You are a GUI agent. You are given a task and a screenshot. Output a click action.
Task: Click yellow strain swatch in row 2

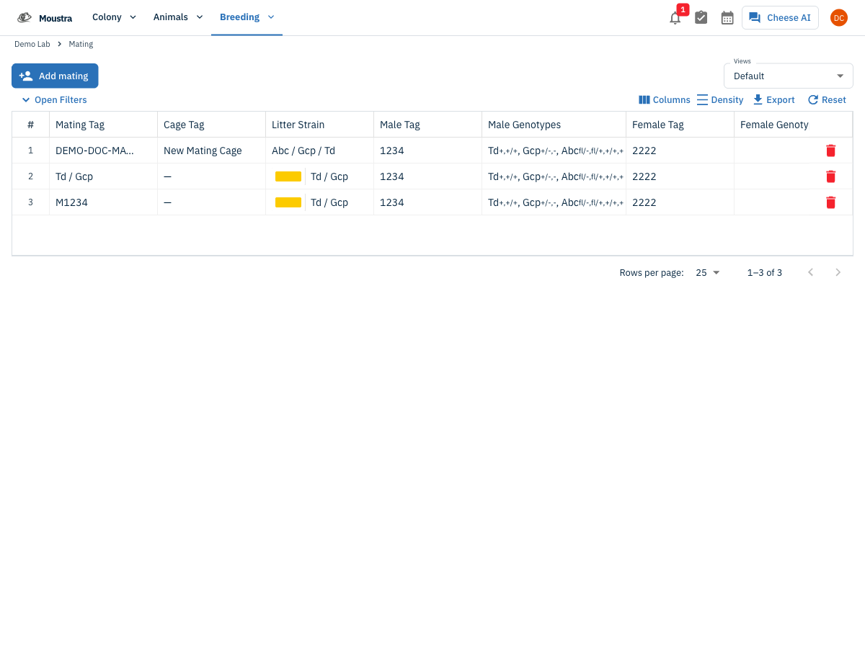coord(288,176)
